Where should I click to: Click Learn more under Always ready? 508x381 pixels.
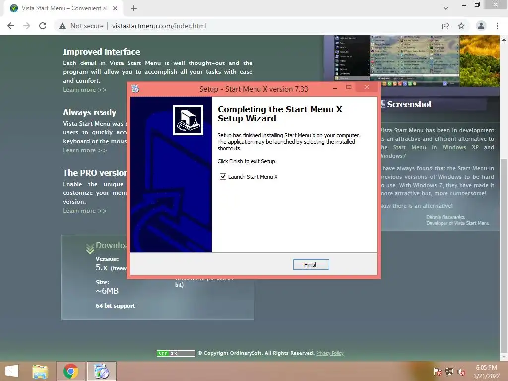point(85,150)
